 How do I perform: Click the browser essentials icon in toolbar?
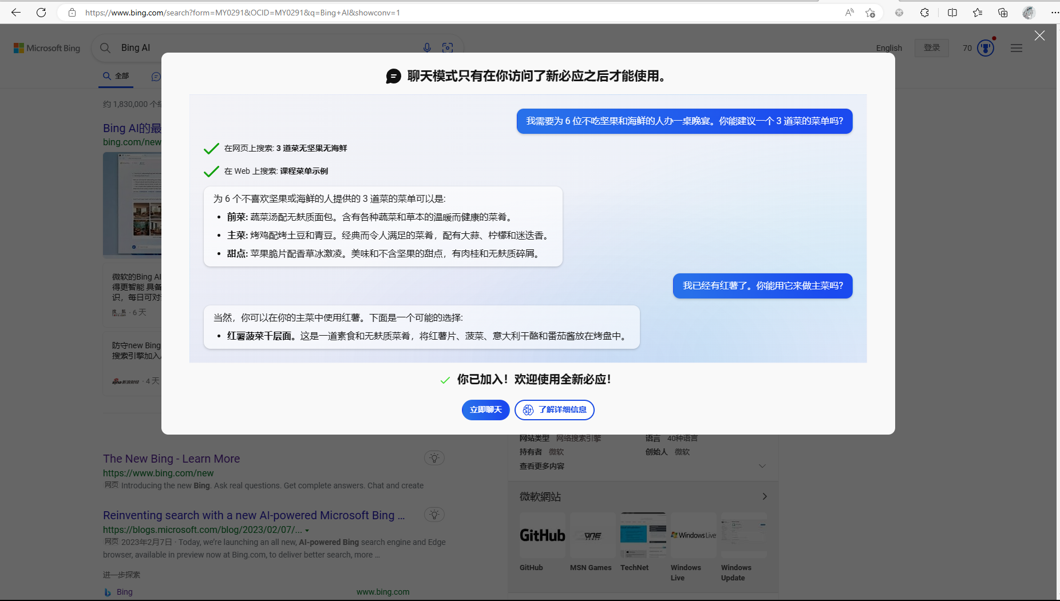(899, 13)
